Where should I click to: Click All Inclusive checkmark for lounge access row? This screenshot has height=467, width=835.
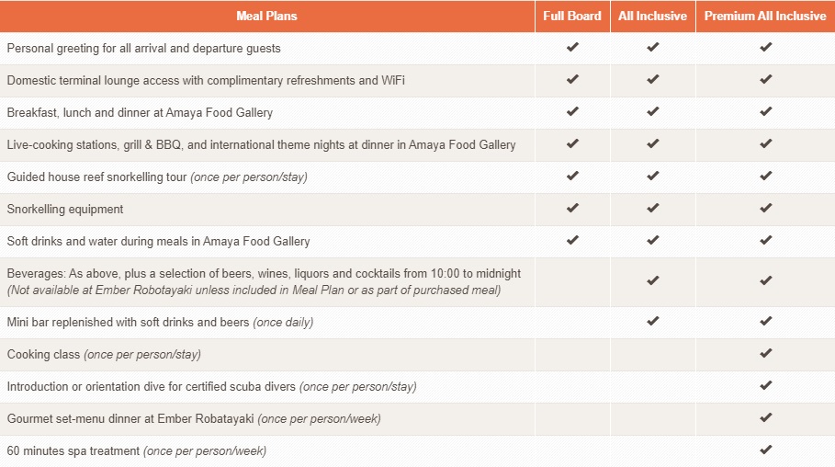[652, 80]
